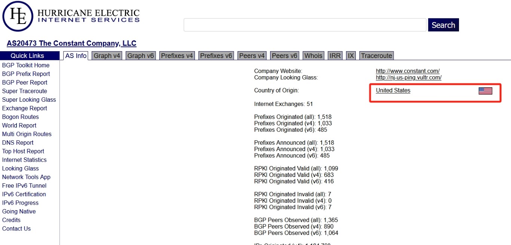Click the Country of Origin label
This screenshot has width=511, height=245.
tap(276, 91)
